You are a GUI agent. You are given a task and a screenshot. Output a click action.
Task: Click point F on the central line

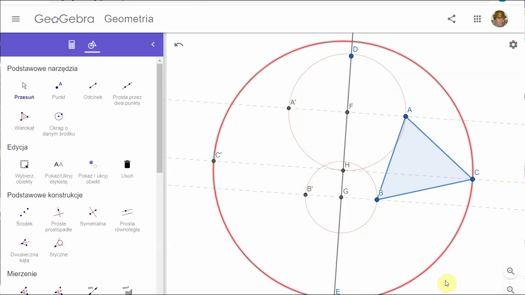coord(347,112)
